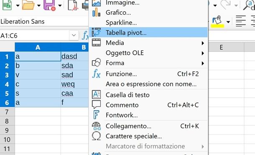Screen dimensions: 255x155
Task: Open the Oggetto OLE submenu
Action: click(x=148, y=53)
